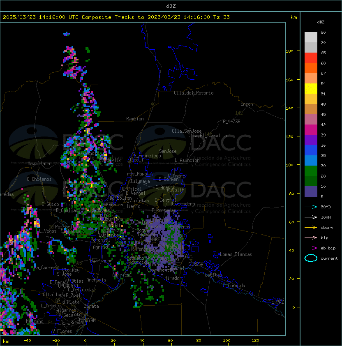342x346 pixels.
Task: Click the '-40' tick on the horizontal km axis
Action: 27,341
